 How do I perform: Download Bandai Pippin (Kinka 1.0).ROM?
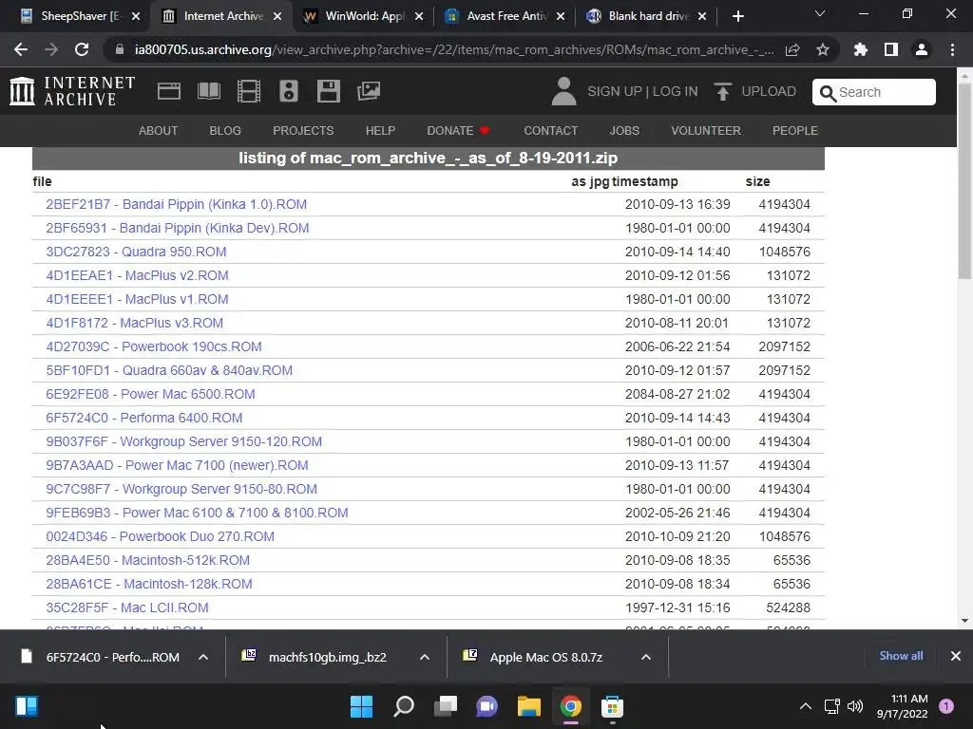176,205
